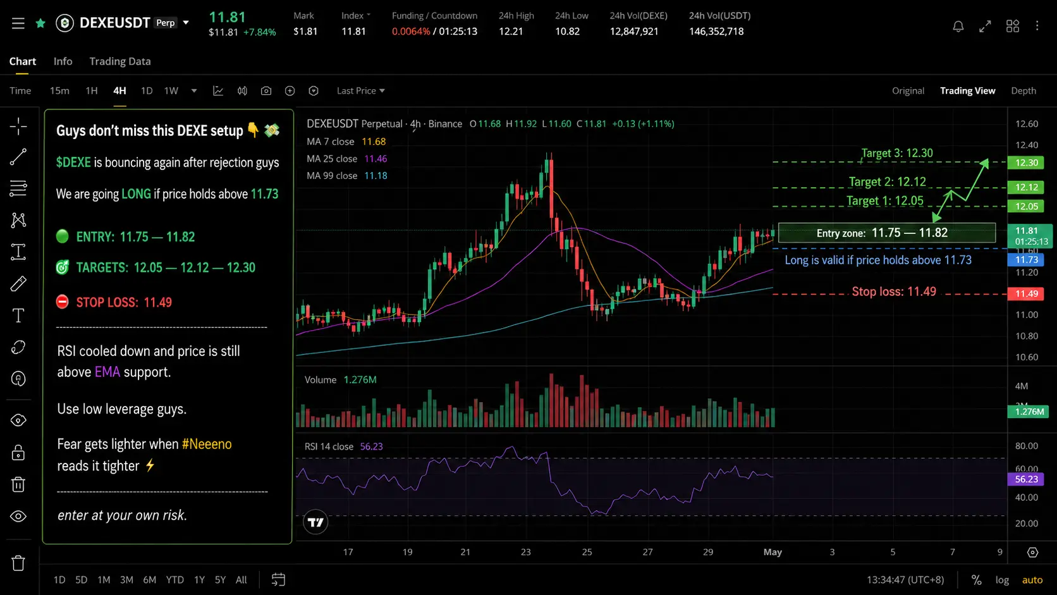Switch to the Original chart view
Image resolution: width=1057 pixels, height=595 pixels.
click(x=908, y=91)
